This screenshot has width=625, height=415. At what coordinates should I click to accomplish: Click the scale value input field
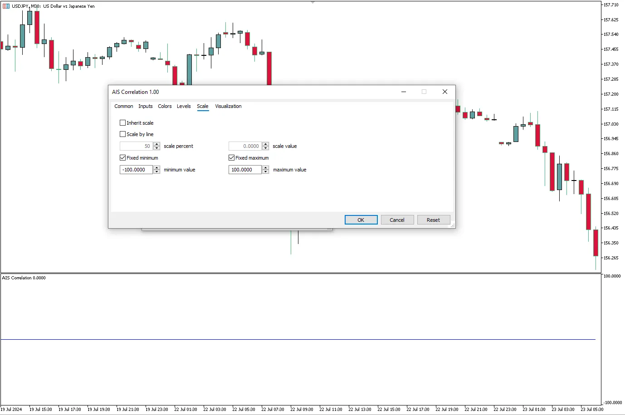[245, 146]
